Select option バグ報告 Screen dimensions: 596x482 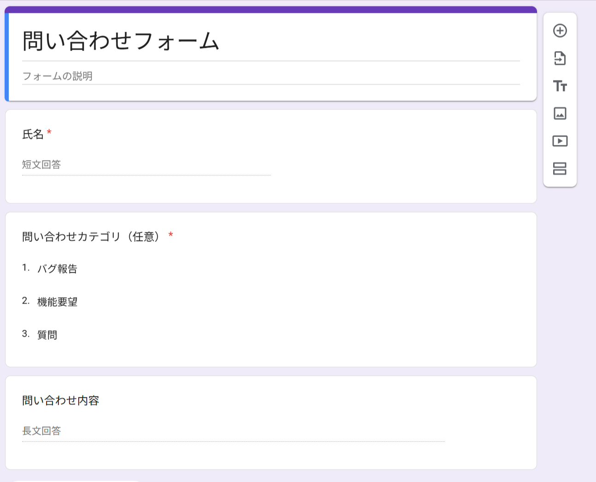[58, 269]
